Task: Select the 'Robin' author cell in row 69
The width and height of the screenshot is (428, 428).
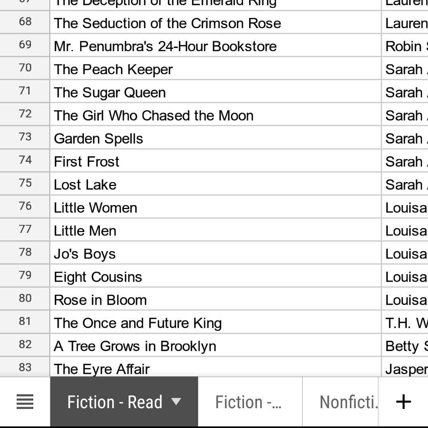Action: tap(404, 46)
